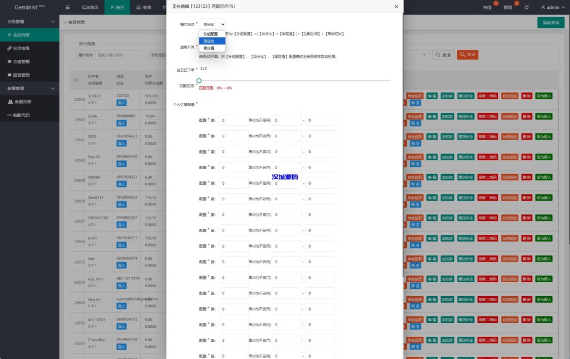
Task: Click the admin user icon top right
Action: [543, 7]
